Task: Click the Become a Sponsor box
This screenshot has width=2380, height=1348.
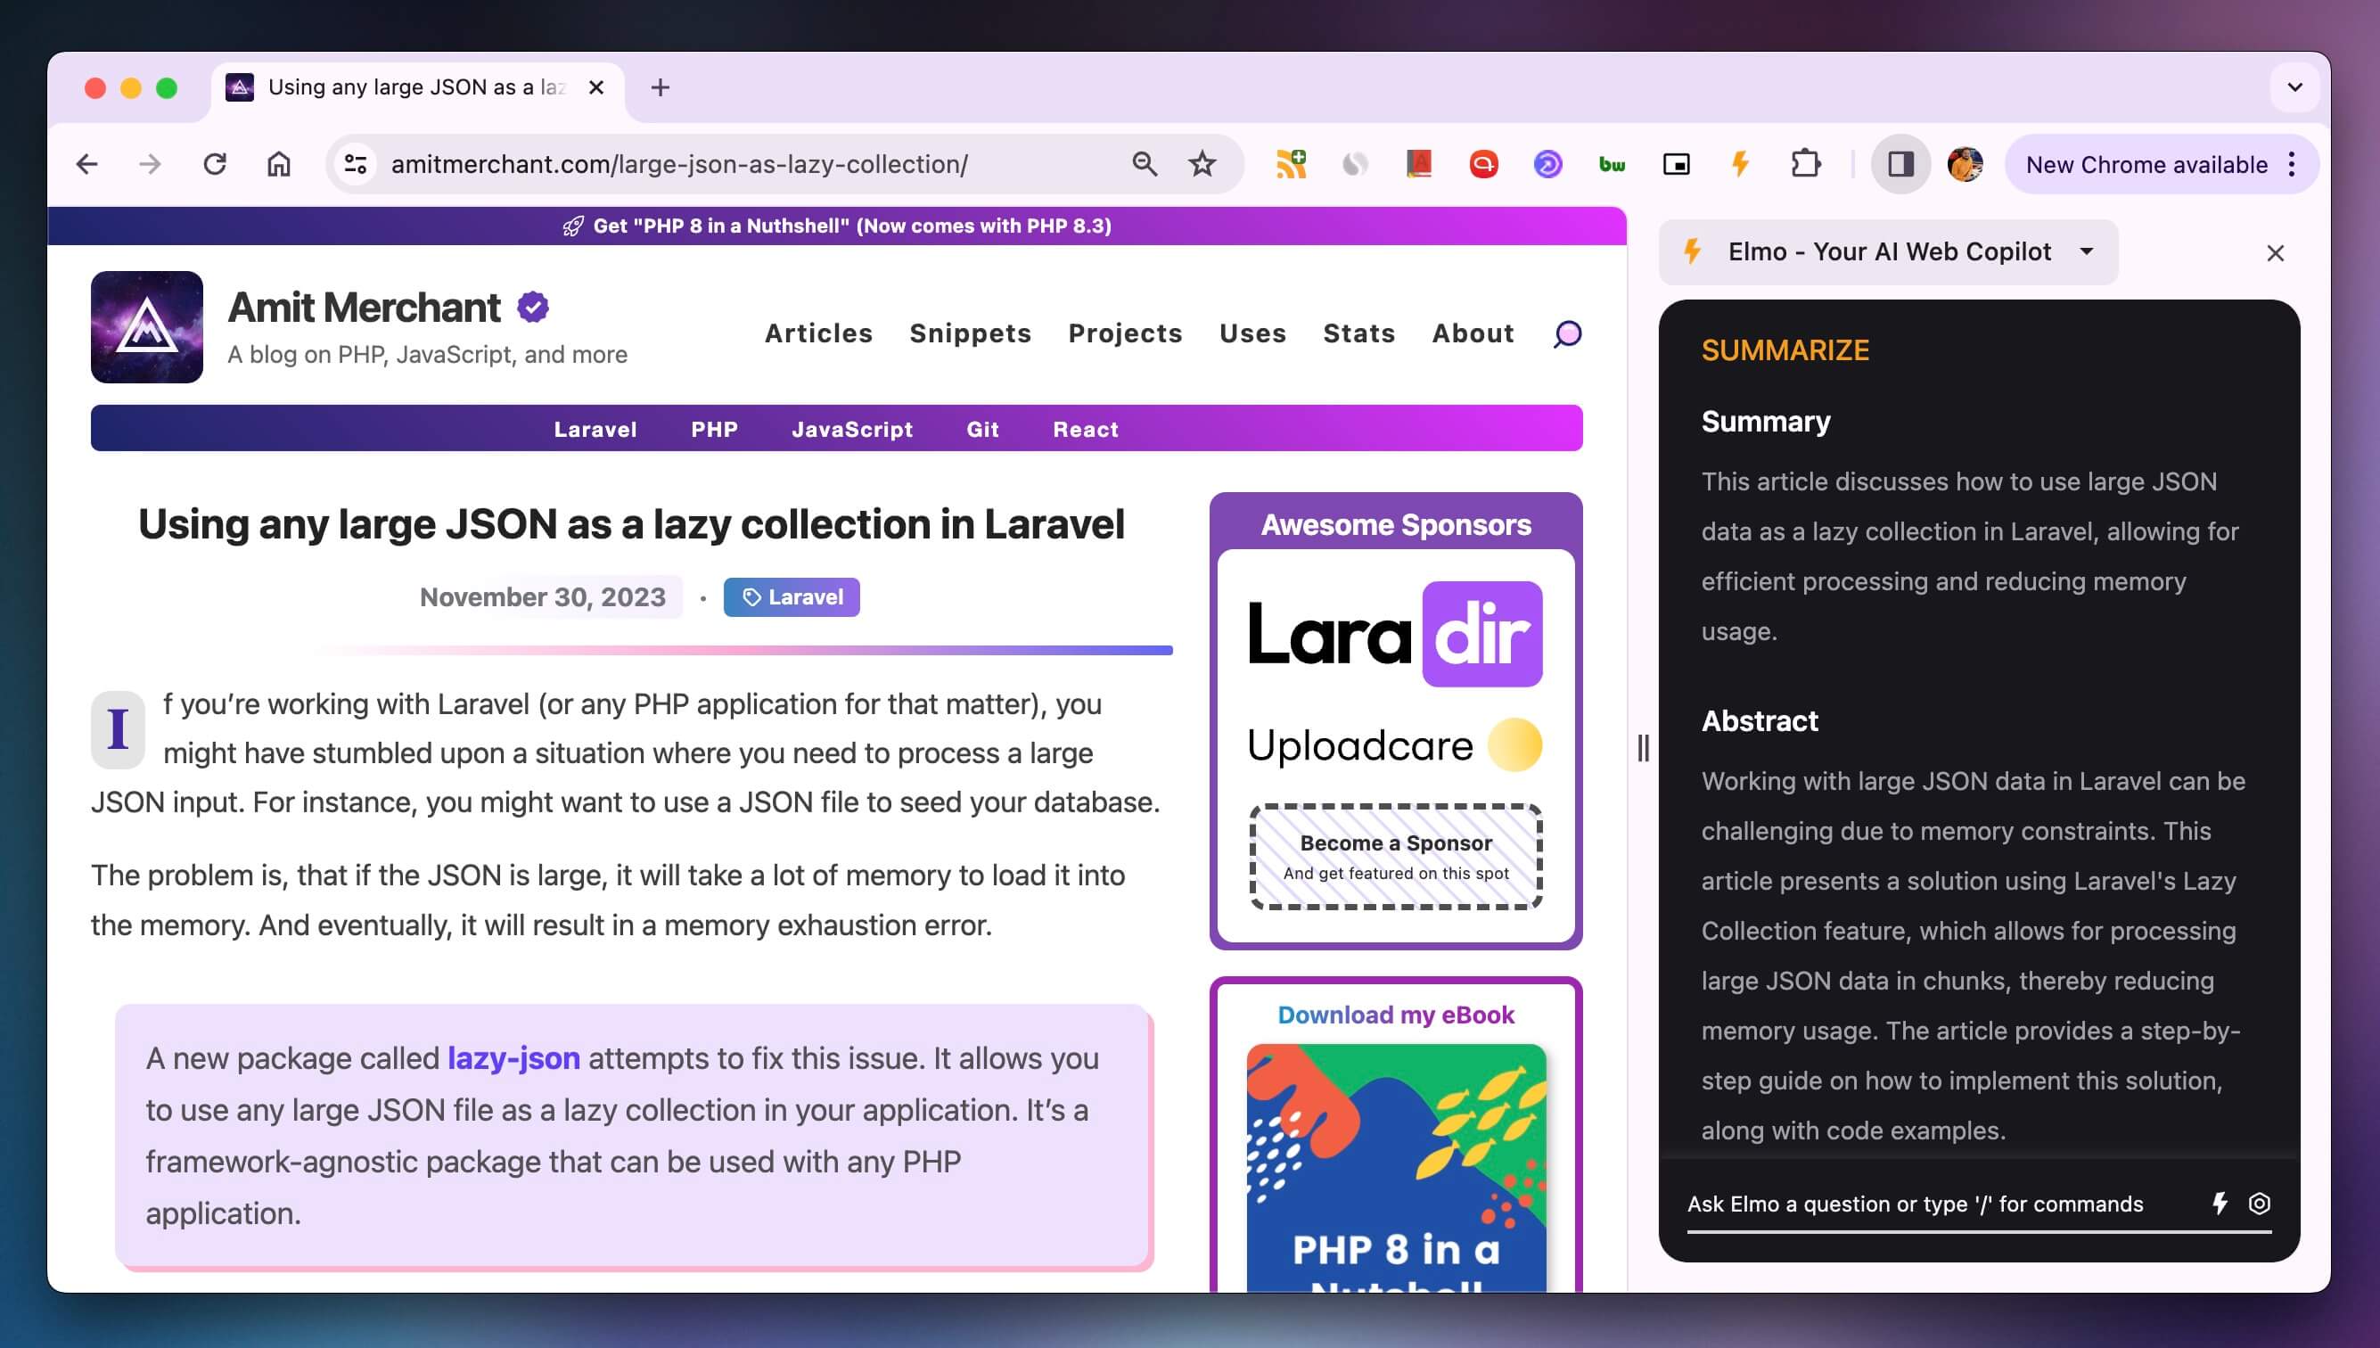Action: (1395, 857)
